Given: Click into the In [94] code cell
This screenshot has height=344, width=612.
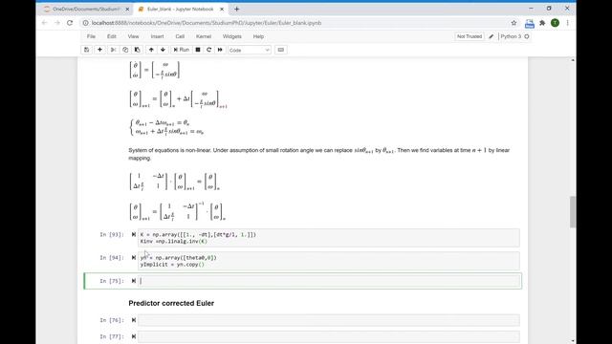Looking at the screenshot, I should (329, 261).
